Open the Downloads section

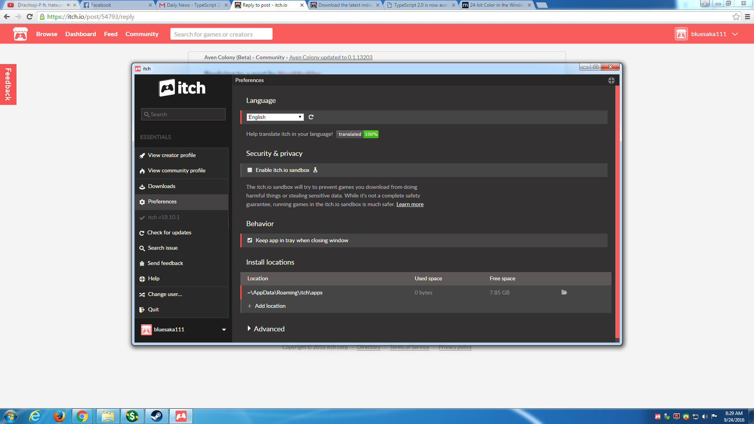[x=182, y=186]
